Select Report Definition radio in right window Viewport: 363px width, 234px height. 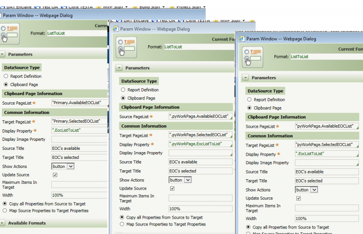[249, 100]
